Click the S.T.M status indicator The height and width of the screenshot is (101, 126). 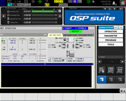pos(17,2)
